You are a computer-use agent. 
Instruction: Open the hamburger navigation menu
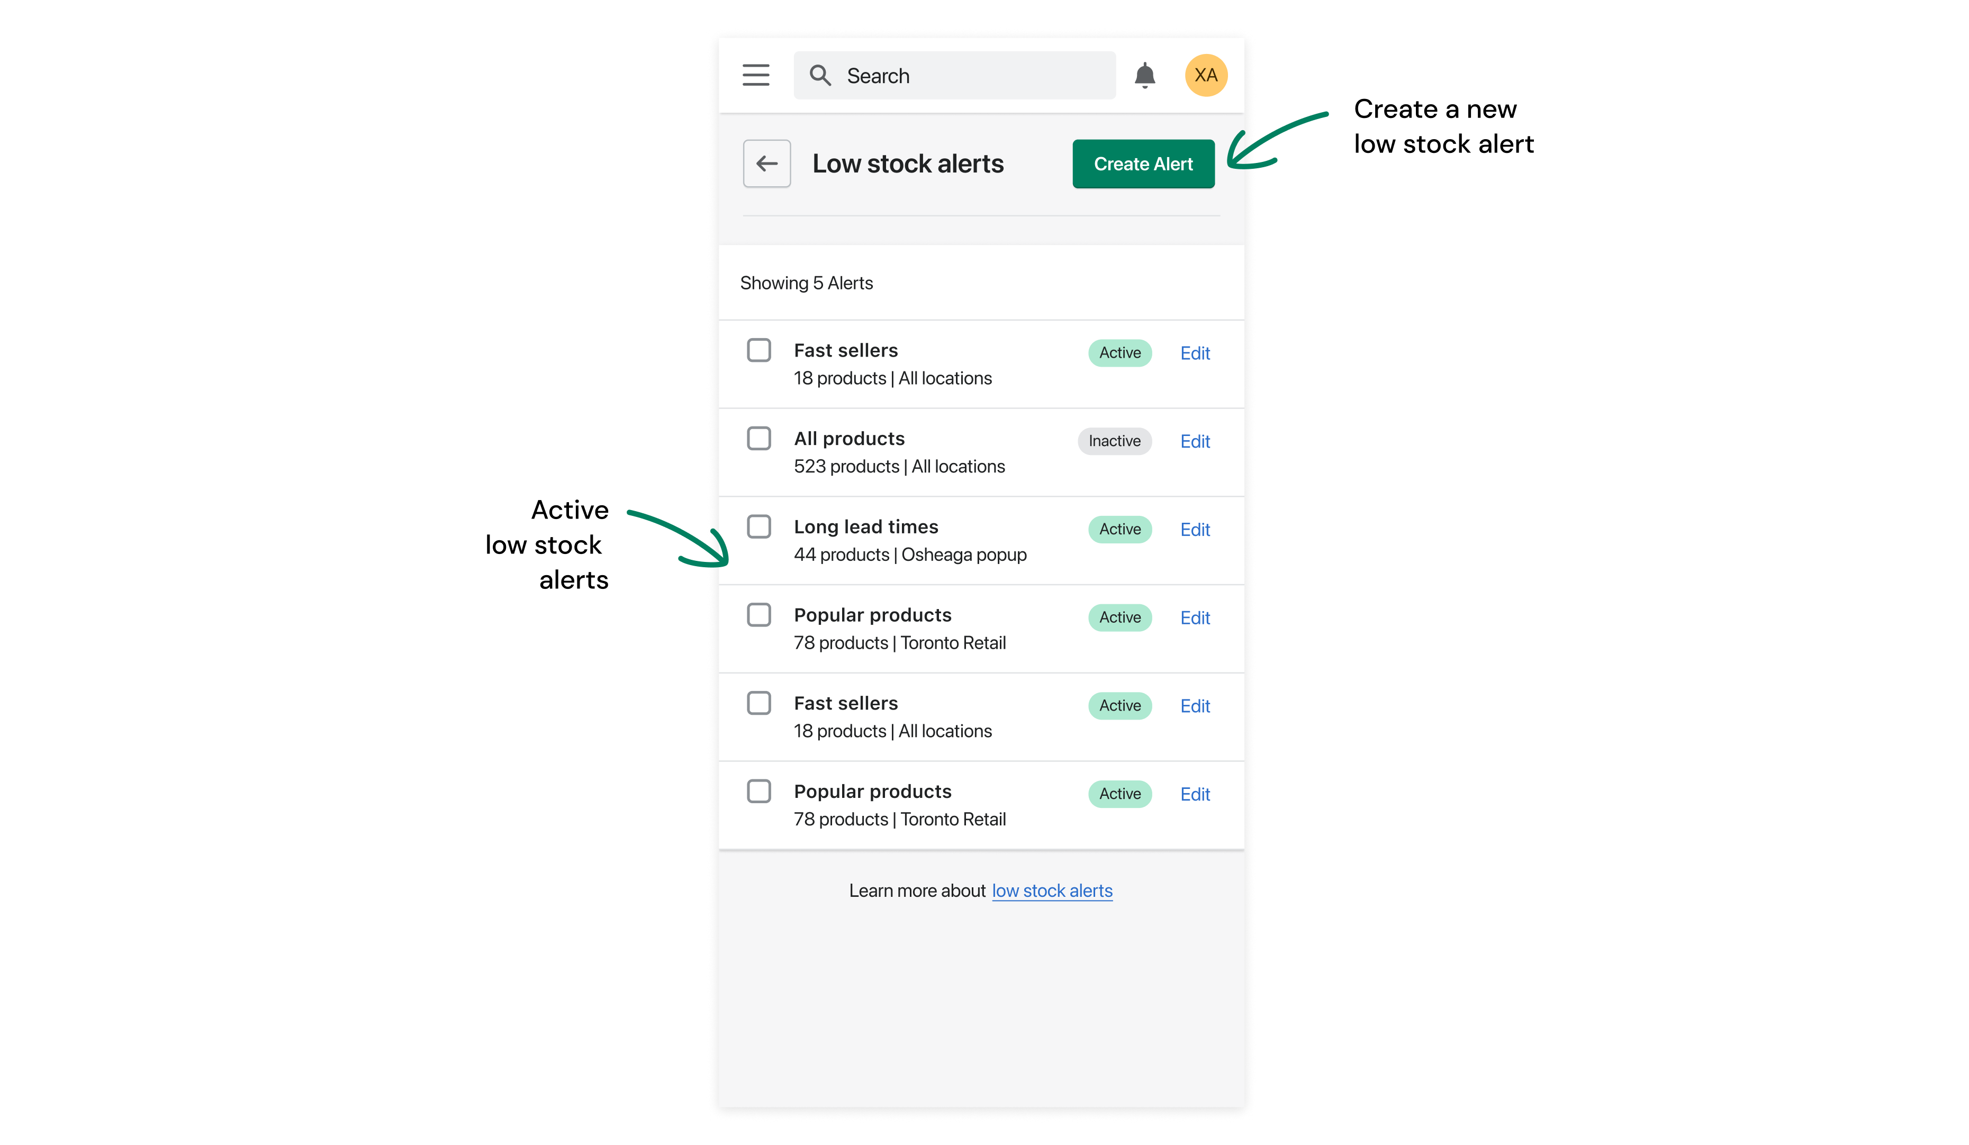click(x=755, y=75)
